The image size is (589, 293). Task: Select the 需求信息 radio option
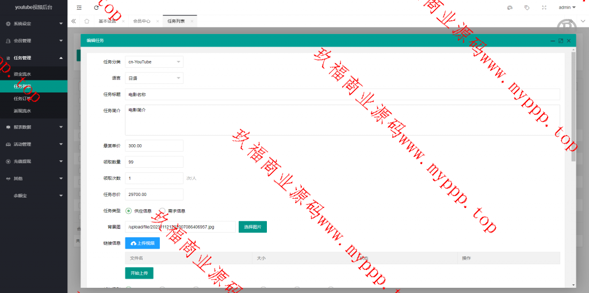pos(163,211)
